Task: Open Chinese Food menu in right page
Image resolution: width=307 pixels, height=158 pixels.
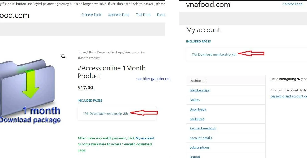Action: [x=292, y=4]
